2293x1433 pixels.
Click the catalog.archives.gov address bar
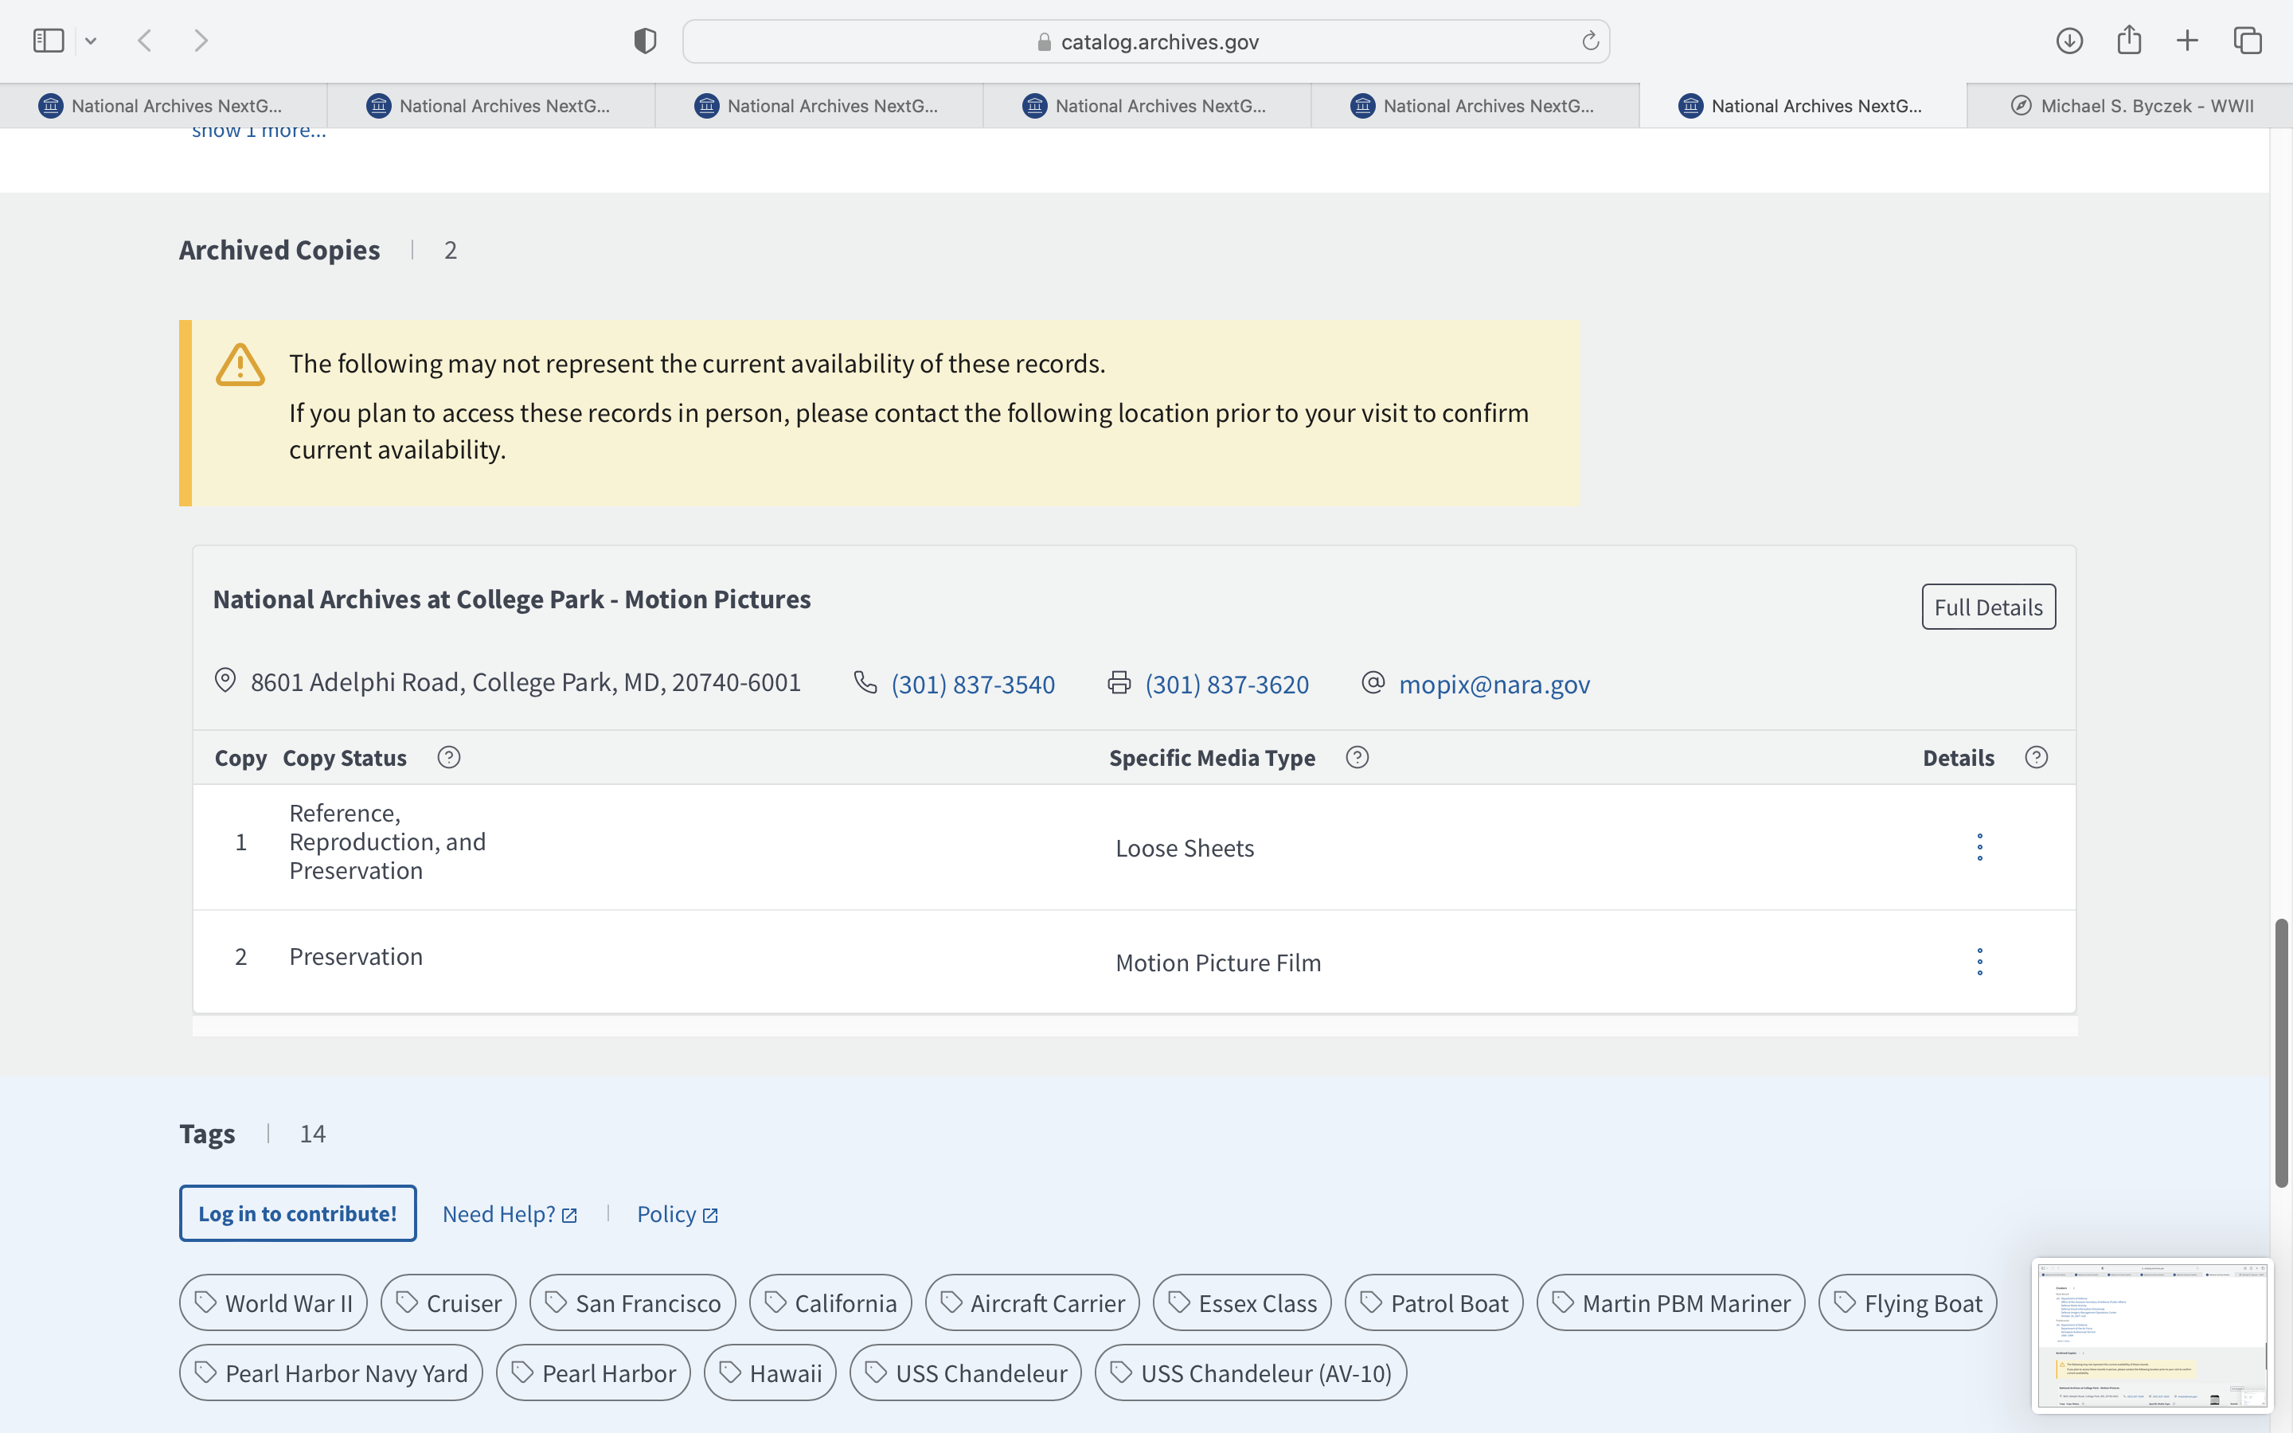point(1146,41)
